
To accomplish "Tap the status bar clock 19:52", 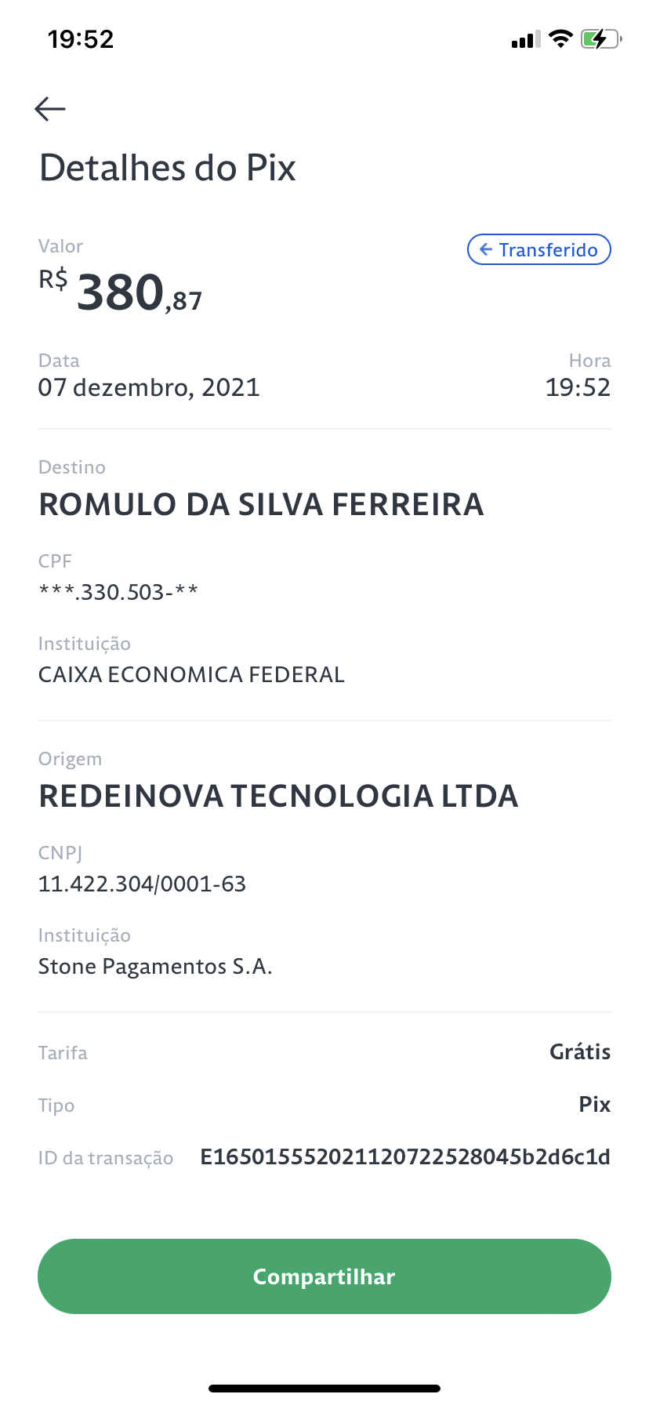I will pyautogui.click(x=81, y=39).
